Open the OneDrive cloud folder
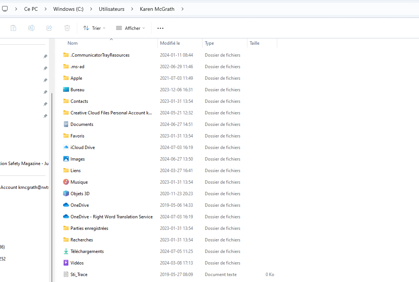Screen dimensions: 419x282 click(79, 205)
